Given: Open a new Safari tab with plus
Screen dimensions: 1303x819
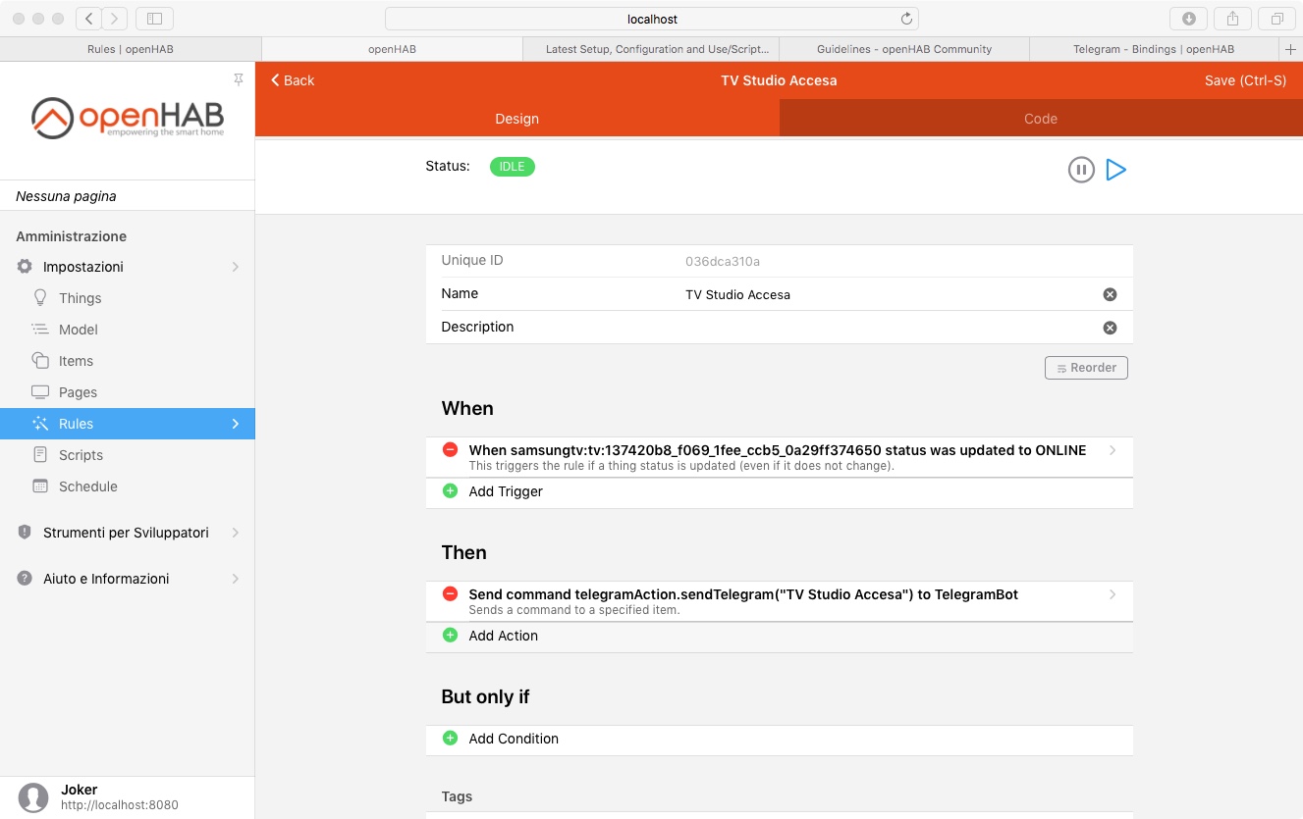Looking at the screenshot, I should tap(1290, 49).
